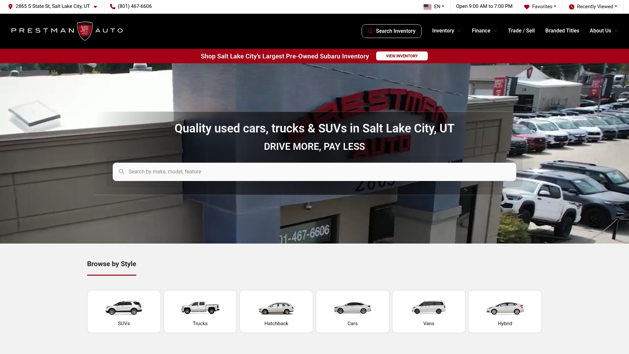Expand the Inventory menu chevron
Screen dimensions: 629x354
pos(459,31)
